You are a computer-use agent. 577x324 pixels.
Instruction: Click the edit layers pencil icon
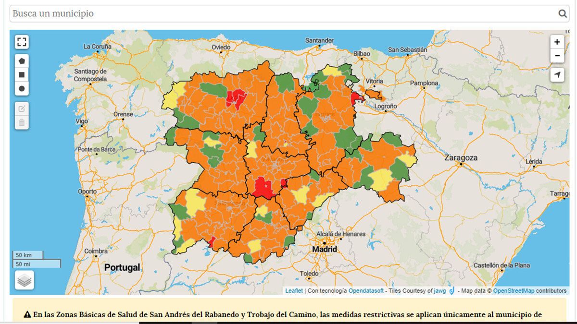coord(22,108)
